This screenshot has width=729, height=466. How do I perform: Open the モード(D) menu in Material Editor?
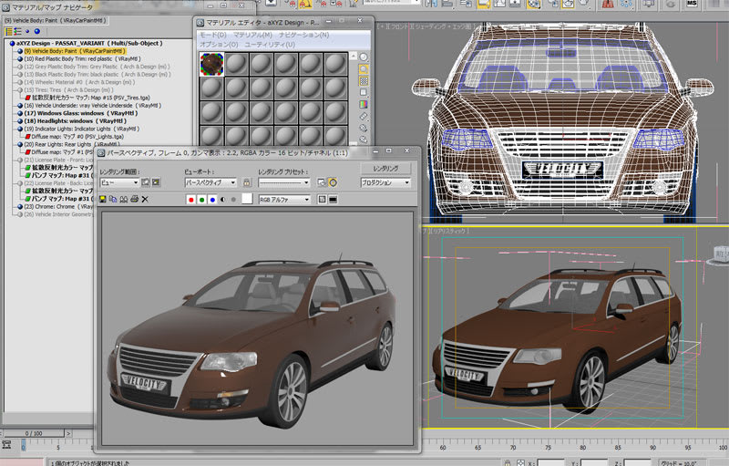coord(213,35)
